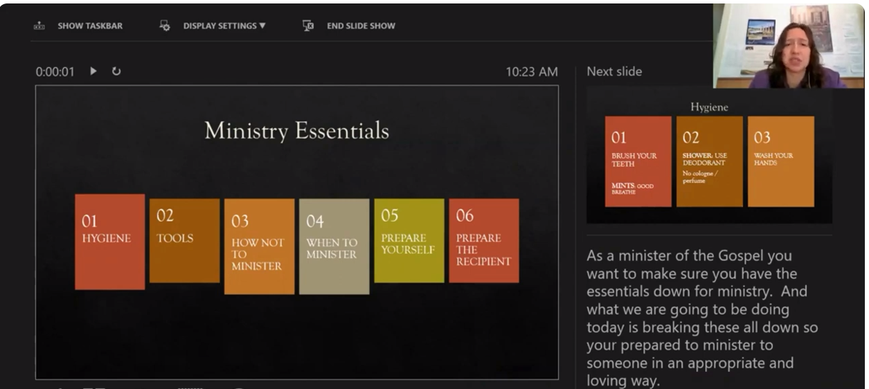Click the END SLIDE SHOW text label

coord(361,26)
